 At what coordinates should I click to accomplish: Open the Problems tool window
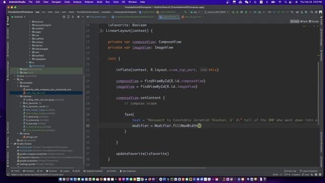pyautogui.click(x=28, y=171)
